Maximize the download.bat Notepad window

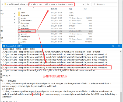[x=113, y=46]
